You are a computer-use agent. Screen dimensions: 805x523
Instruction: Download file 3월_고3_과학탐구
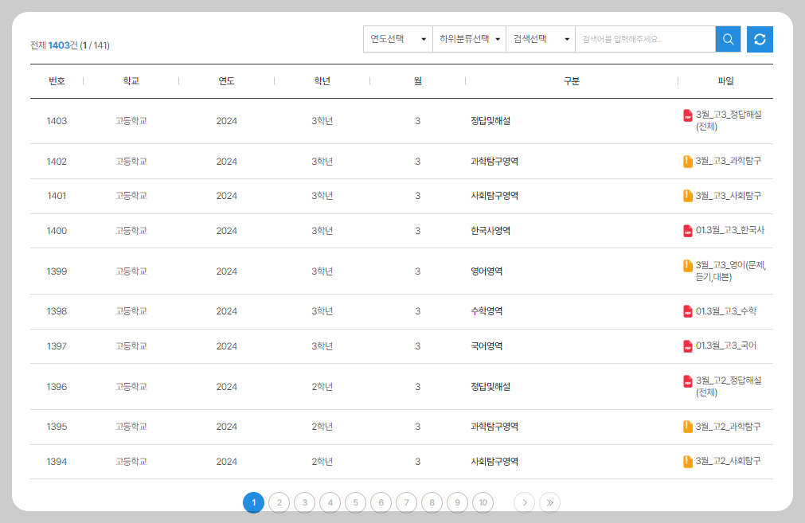pyautogui.click(x=728, y=161)
